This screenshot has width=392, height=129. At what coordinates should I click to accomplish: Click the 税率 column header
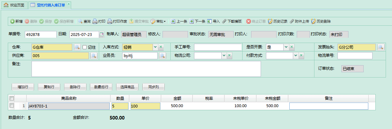click(x=209, y=98)
